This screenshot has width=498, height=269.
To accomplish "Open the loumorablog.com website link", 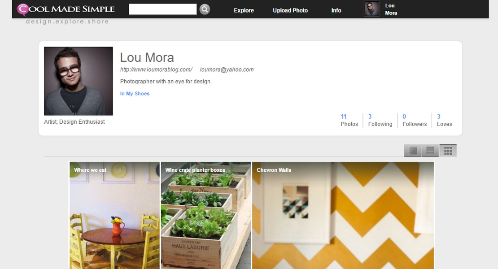I will [x=156, y=69].
